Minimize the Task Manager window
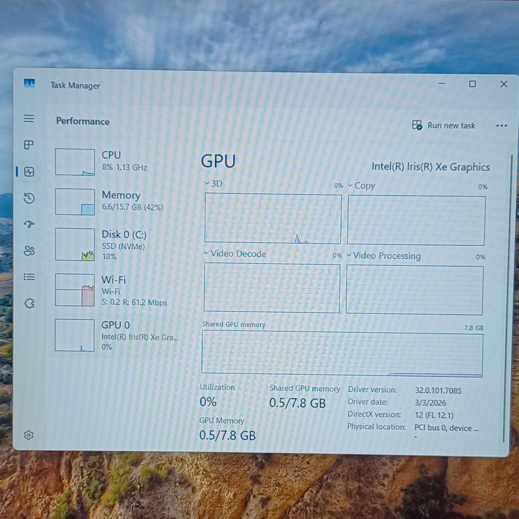Image resolution: width=519 pixels, height=519 pixels. tap(441, 84)
